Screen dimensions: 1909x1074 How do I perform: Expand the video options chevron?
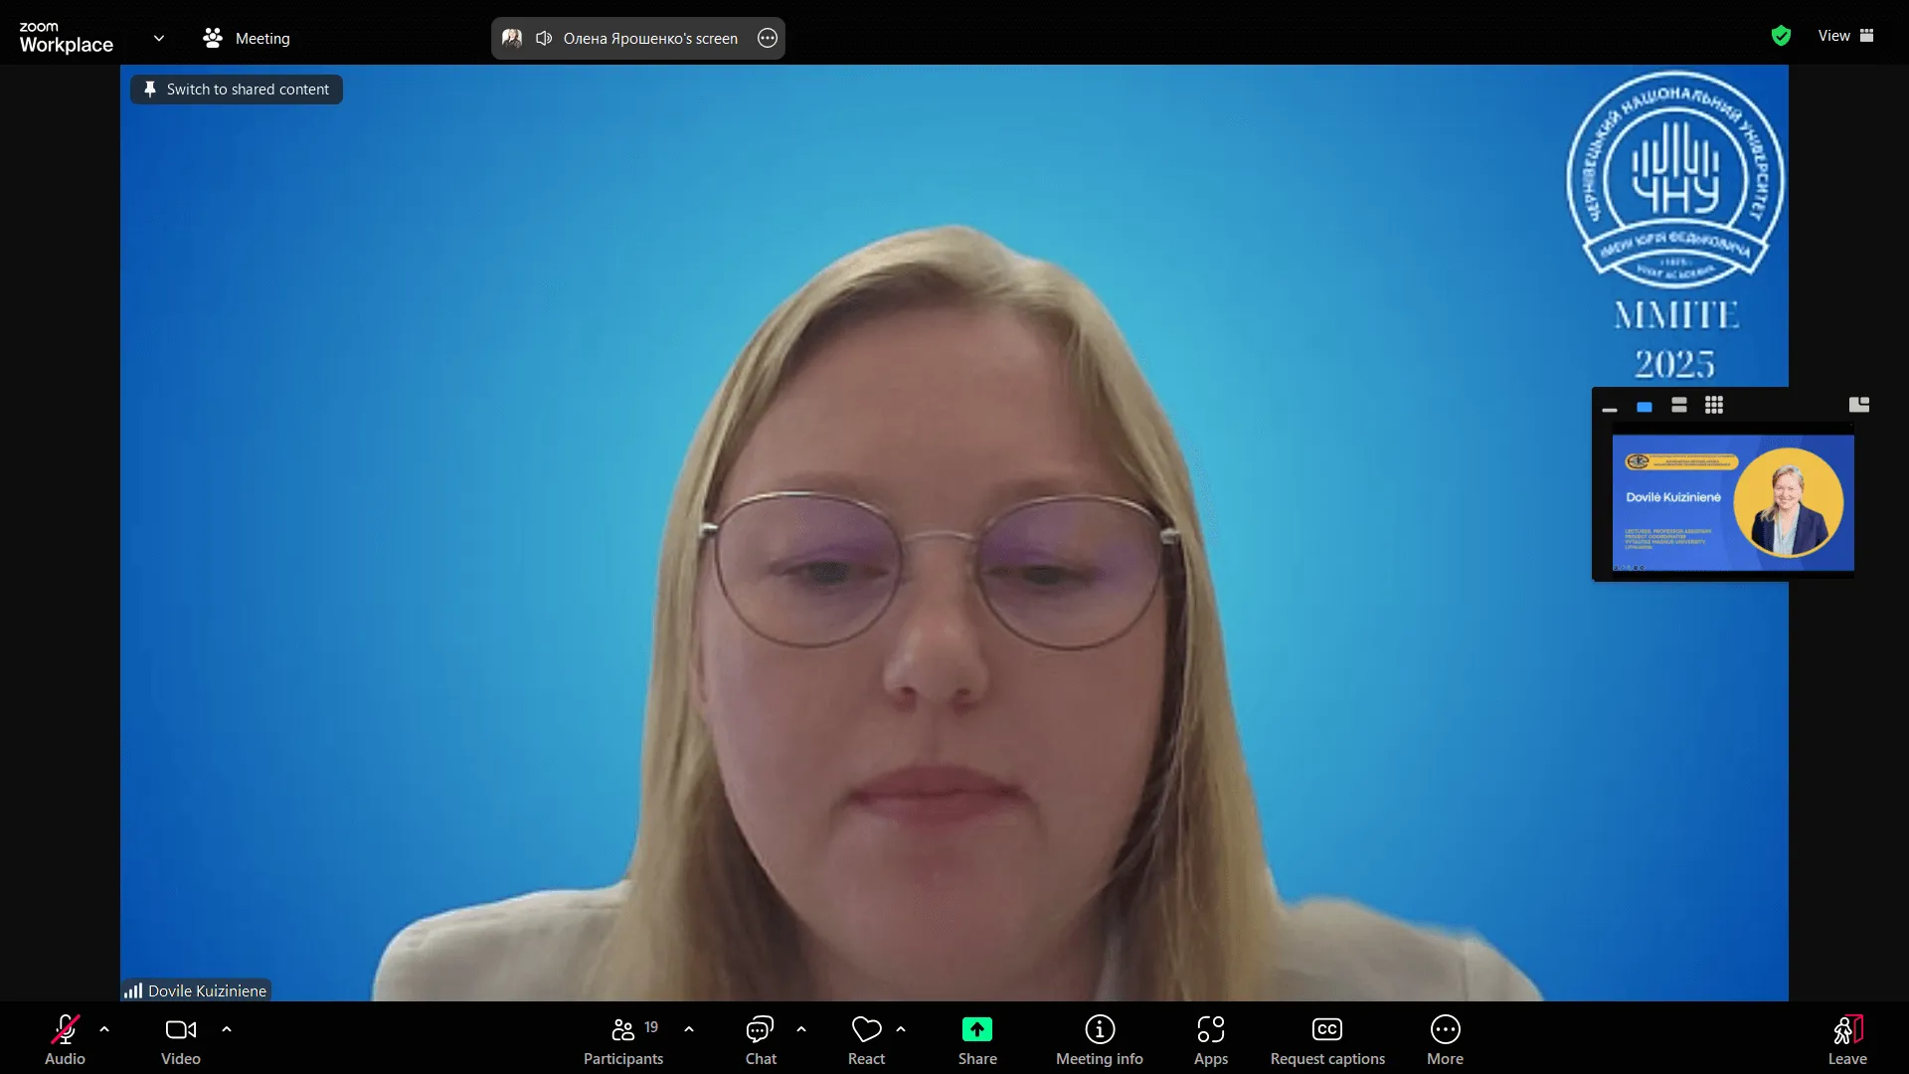(227, 1029)
